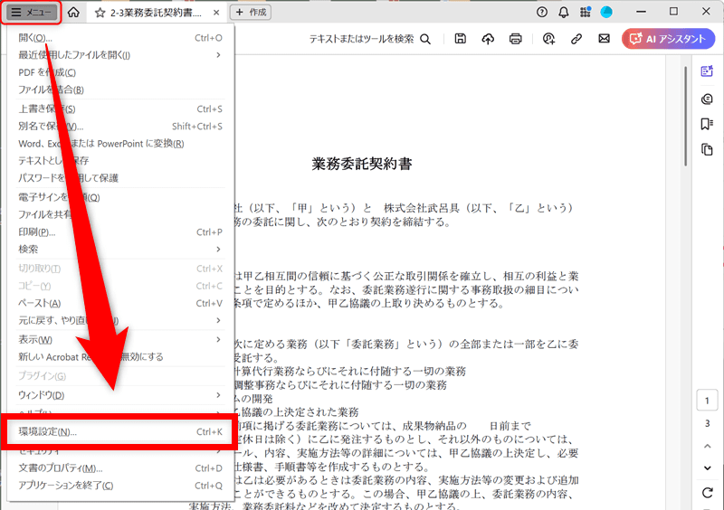Viewport: 724px width, 510px height.
Task: Choose Word、Excel または PowerPoint に変換
Action: 120,144
